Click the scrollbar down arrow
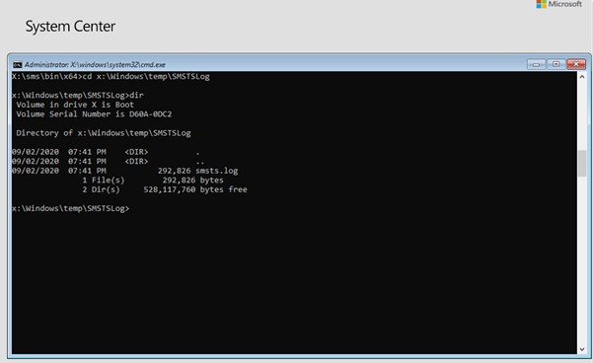593x363 pixels. 582,349
